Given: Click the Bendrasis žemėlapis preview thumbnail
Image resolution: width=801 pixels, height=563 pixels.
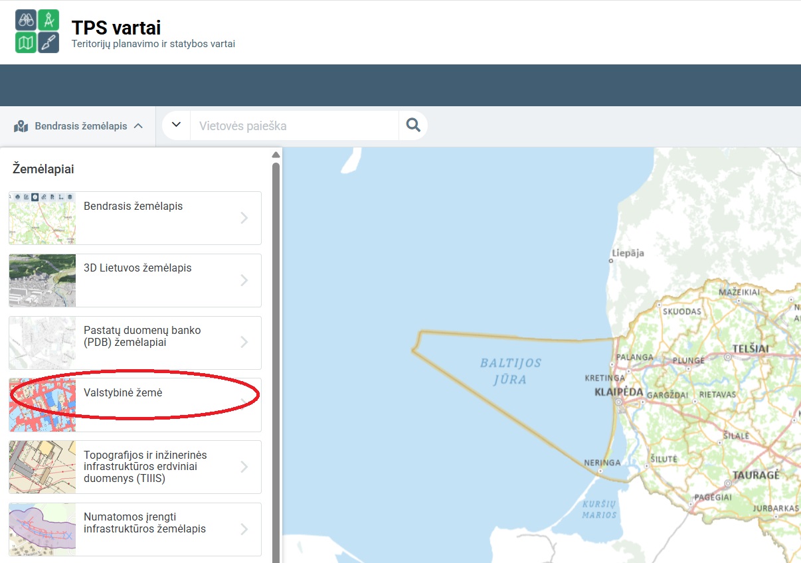Looking at the screenshot, I should click(x=43, y=218).
